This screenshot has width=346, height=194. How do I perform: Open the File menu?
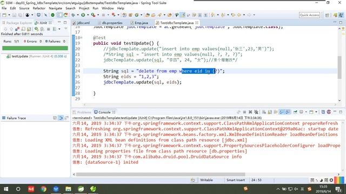(x=4, y=8)
